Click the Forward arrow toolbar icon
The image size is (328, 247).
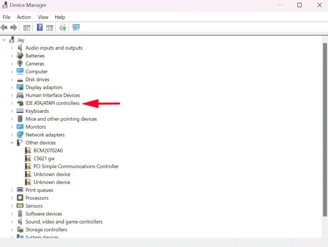[x=14, y=27]
